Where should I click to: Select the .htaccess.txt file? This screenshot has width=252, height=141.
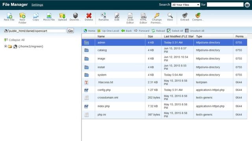[x=165, y=82]
